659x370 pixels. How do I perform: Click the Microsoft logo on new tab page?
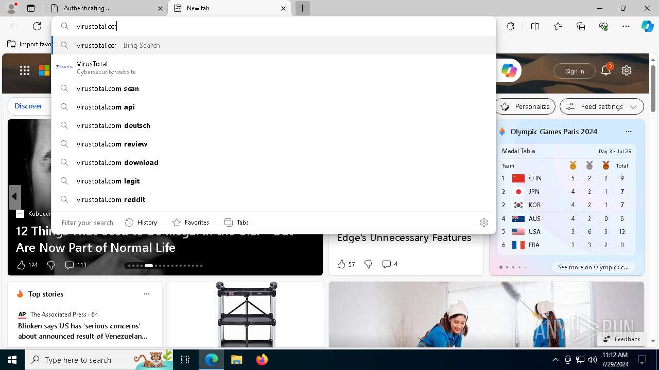pos(44,71)
